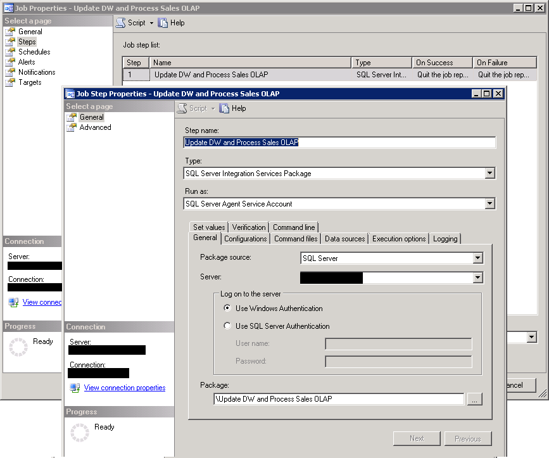Select Use SQL Server Authentication option
549x458 pixels.
point(227,326)
